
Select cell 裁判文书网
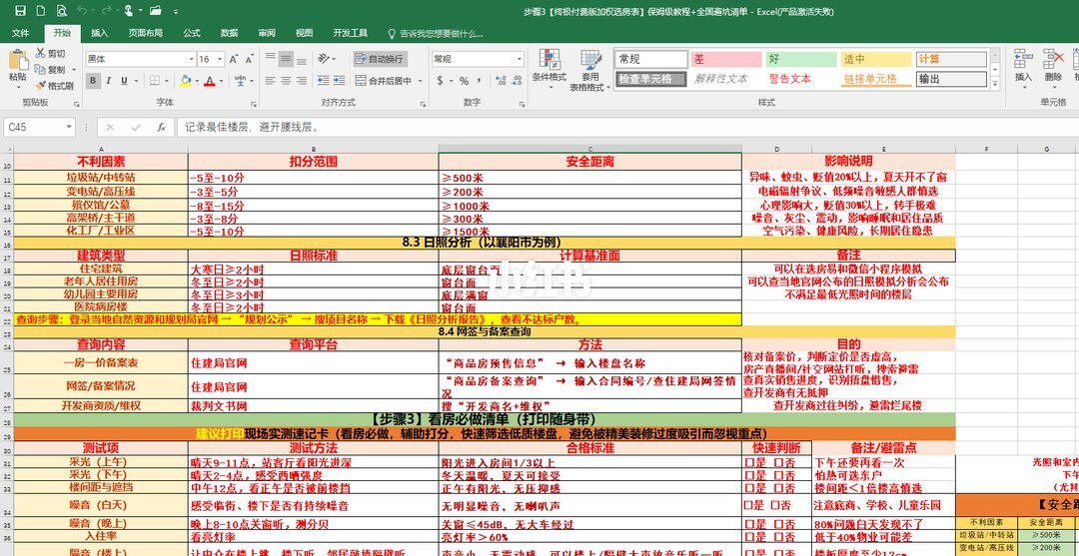pos(313,405)
